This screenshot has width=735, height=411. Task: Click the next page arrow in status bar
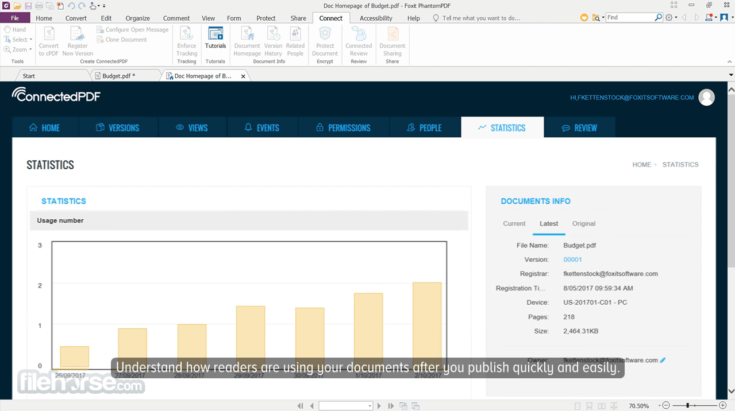click(379, 406)
